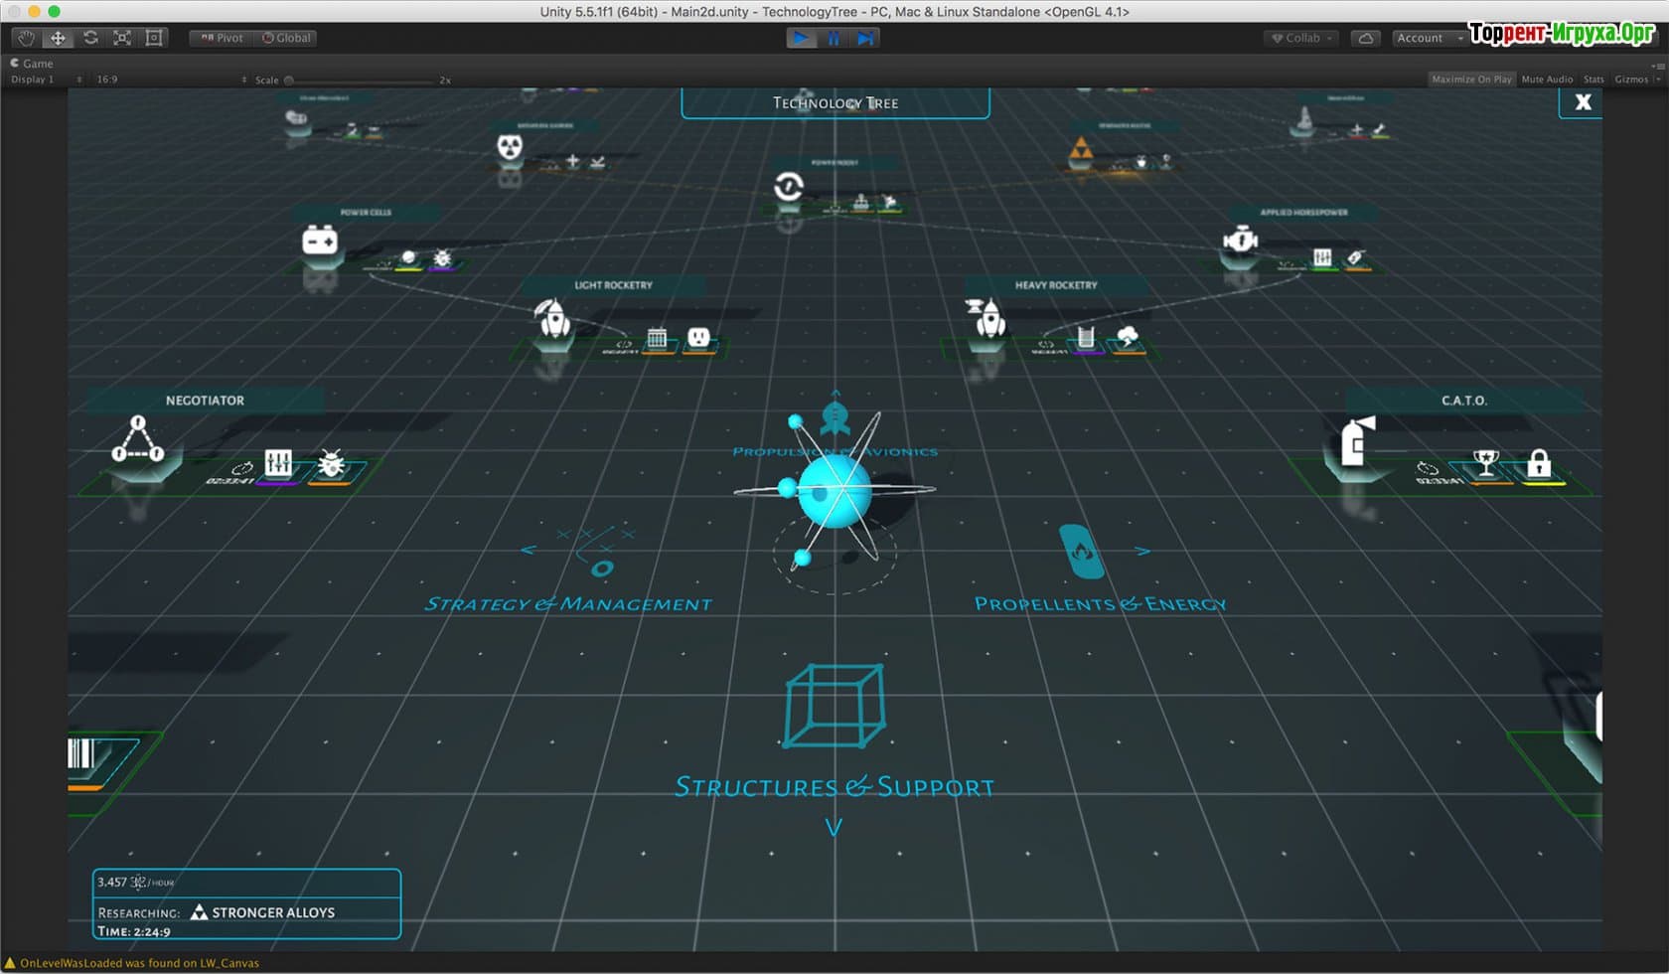
Task: Open the Account dropdown
Action: point(1428,38)
